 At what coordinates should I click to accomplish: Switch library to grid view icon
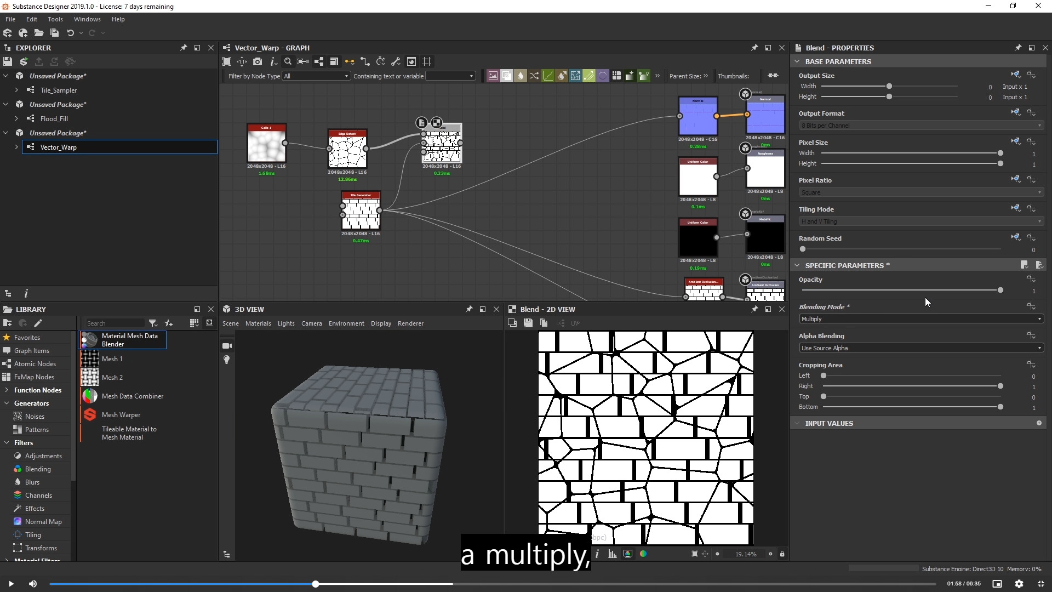point(194,323)
